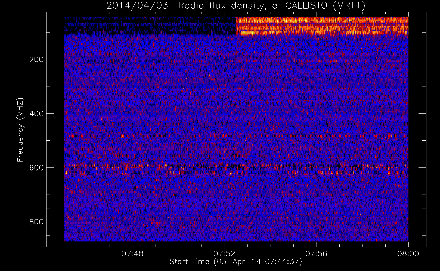Click the 600 frequency tick label
Screen dimensions: 440x271
point(36,168)
